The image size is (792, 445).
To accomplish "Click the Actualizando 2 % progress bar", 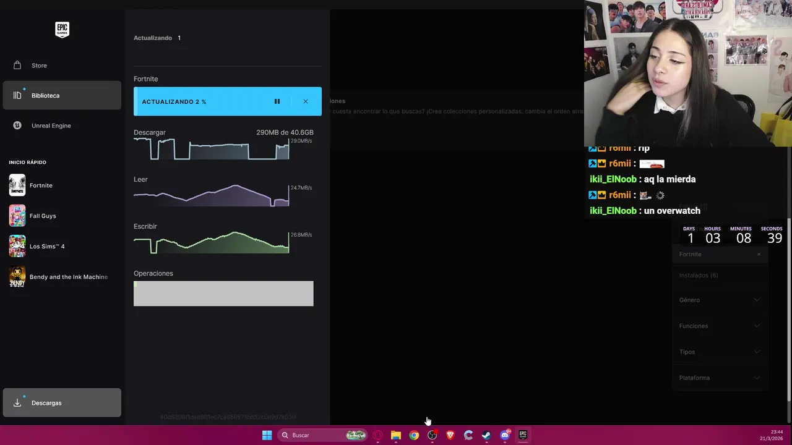I will [228, 101].
